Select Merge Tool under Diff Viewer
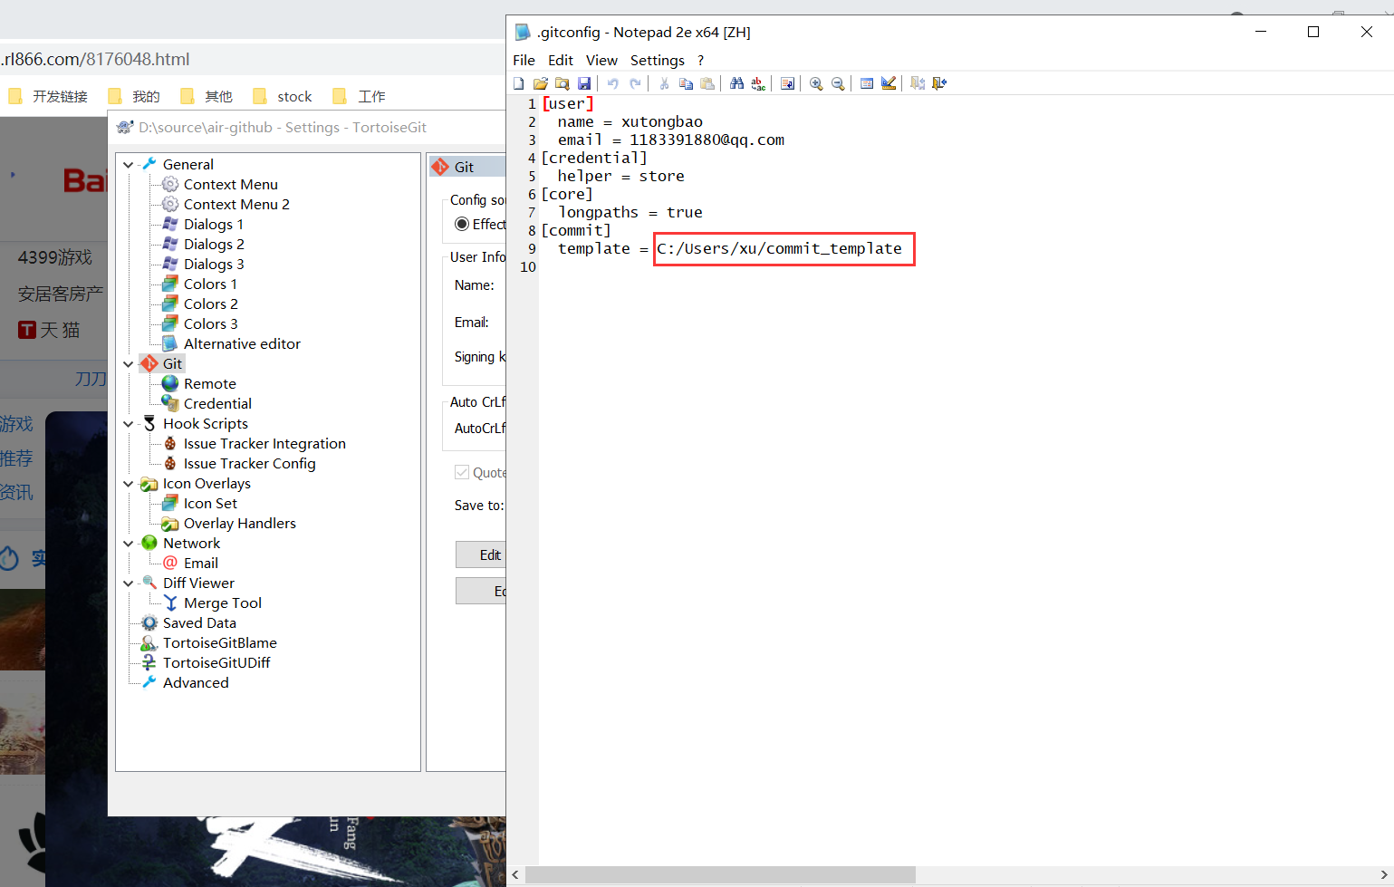1394x887 pixels. coord(222,603)
